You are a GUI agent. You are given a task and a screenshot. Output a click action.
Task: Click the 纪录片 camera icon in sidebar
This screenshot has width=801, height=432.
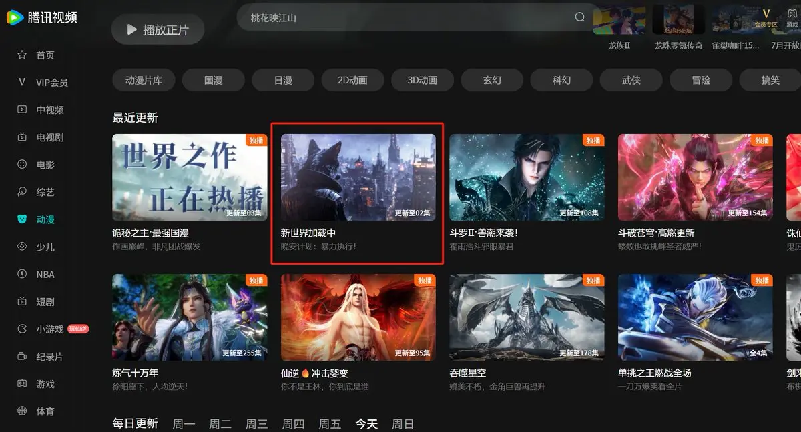22,357
